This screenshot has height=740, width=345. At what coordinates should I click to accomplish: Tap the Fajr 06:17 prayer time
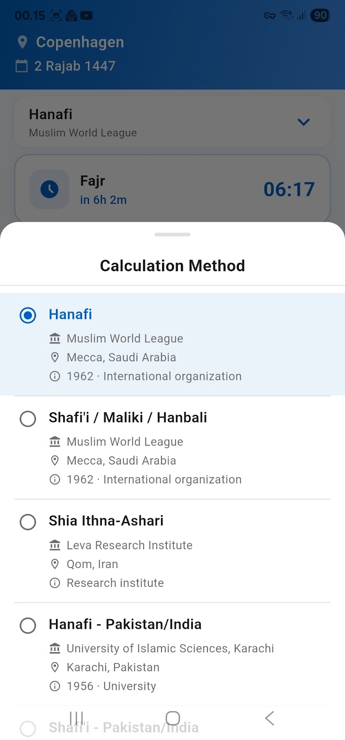tap(289, 189)
